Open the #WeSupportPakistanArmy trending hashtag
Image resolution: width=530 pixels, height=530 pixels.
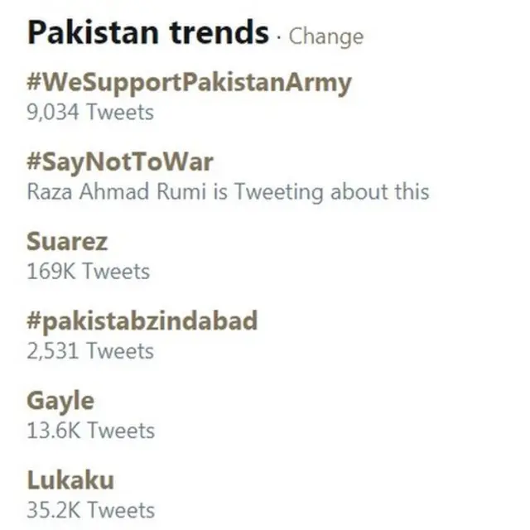point(189,83)
